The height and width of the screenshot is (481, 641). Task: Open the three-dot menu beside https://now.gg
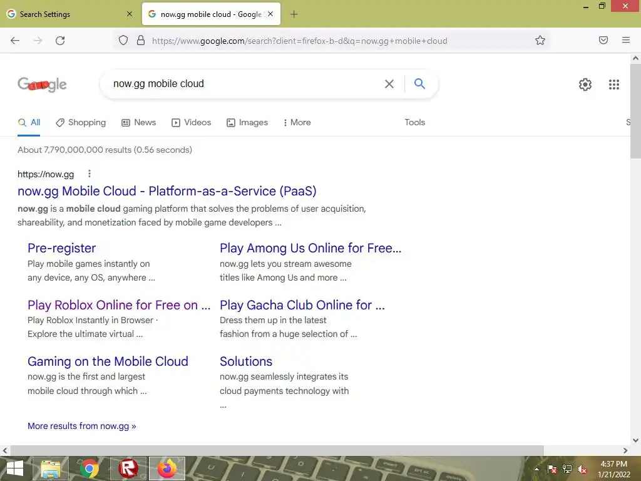pos(89,174)
